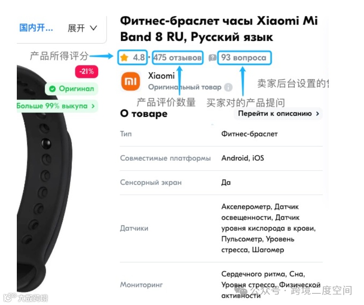The width and height of the screenshot is (364, 305).
Task: Open the Xiaomi brand logo
Action: 131,81
